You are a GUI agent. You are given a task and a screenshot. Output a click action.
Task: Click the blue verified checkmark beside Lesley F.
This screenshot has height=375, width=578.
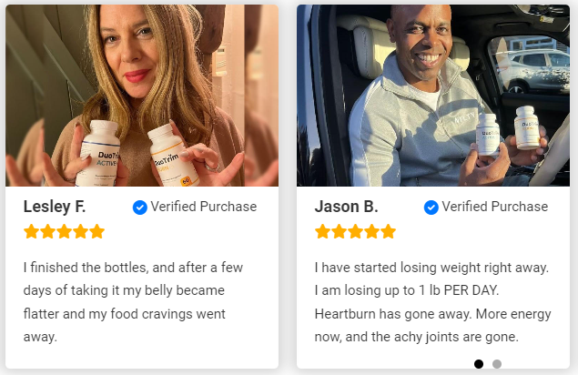[139, 208]
